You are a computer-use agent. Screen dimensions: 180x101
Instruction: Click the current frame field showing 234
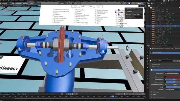(x=119, y=94)
